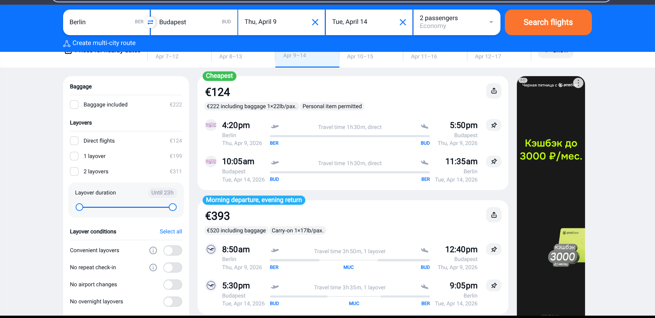Select the Apr 10–15 date tab
The image size is (655, 318).
(x=360, y=57)
